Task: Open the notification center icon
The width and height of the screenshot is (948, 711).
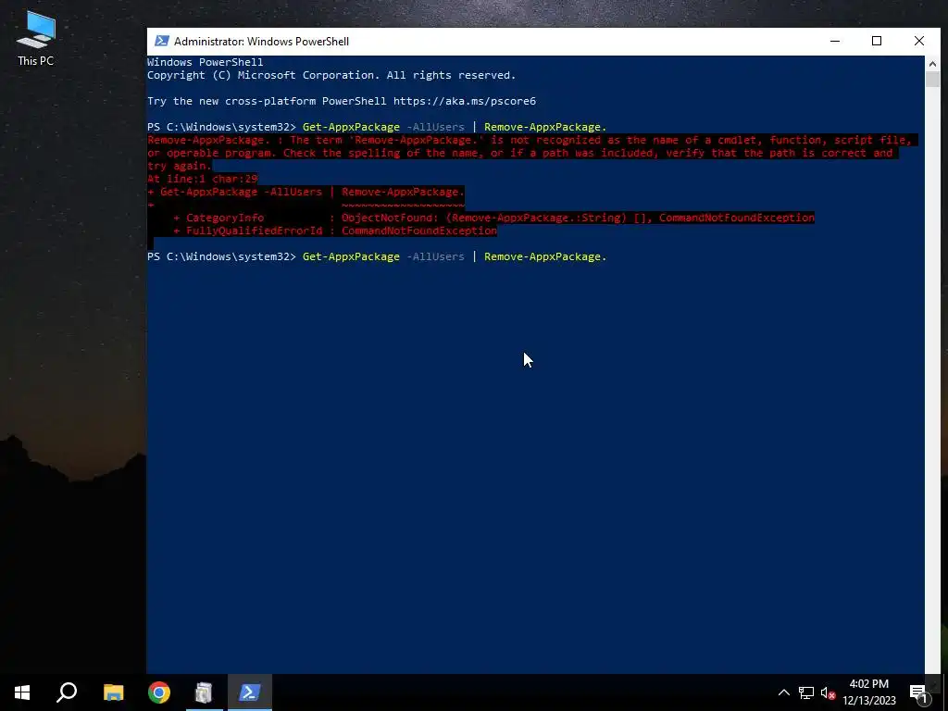Action: click(x=917, y=692)
